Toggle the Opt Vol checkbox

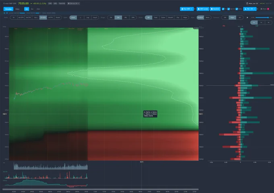228,9
